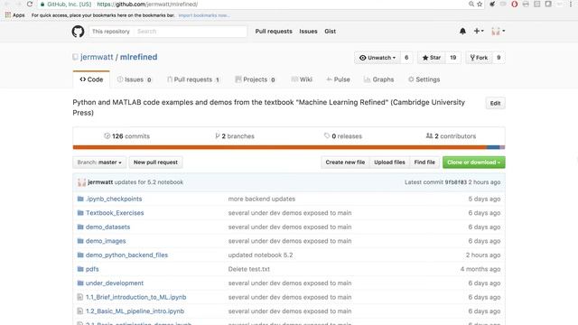Click Find file
This screenshot has height=325, width=578.
[424, 162]
